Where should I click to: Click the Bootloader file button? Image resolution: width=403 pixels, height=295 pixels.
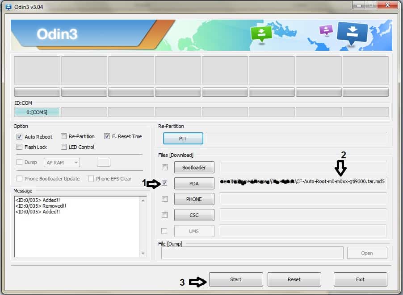tap(194, 168)
